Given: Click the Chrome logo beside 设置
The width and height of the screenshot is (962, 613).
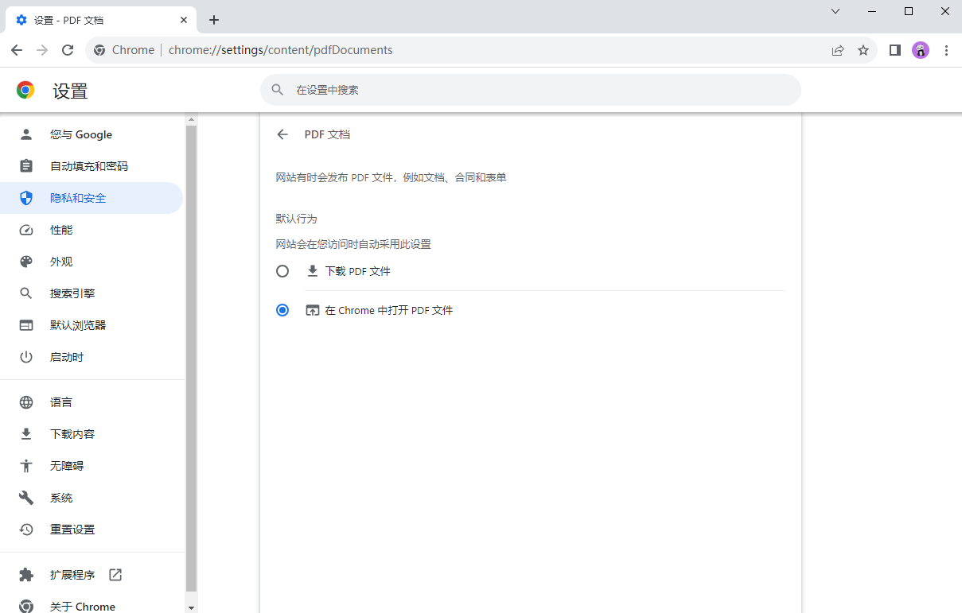Looking at the screenshot, I should (x=25, y=90).
